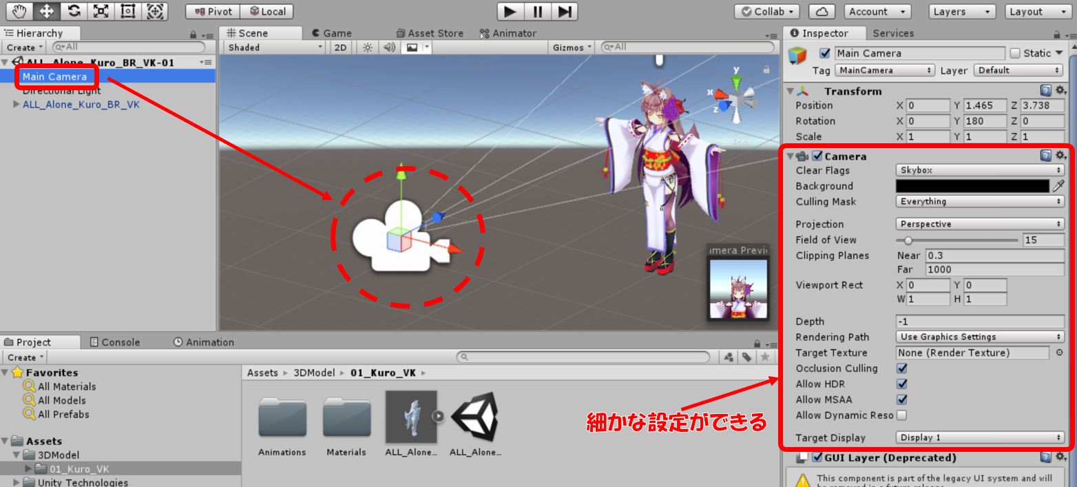
Task: Click the Layers dropdown button
Action: click(x=963, y=12)
